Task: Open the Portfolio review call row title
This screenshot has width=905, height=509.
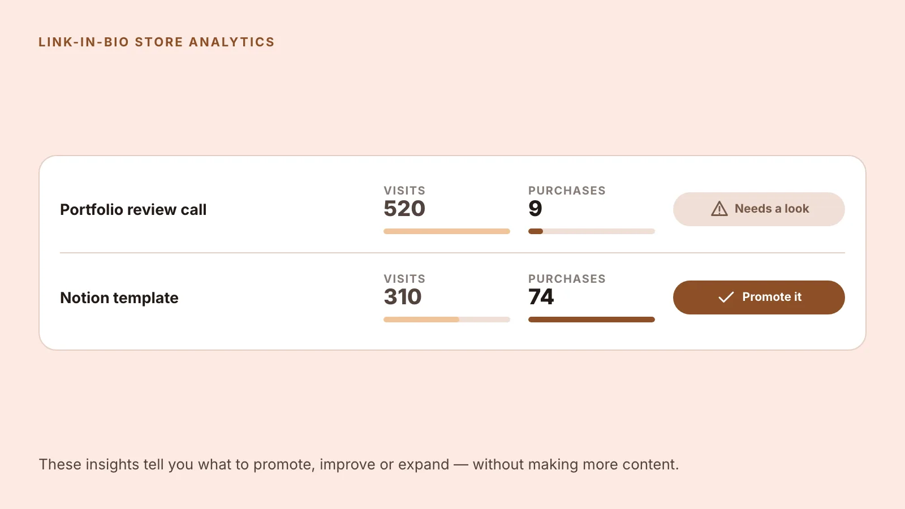Action: tap(133, 209)
